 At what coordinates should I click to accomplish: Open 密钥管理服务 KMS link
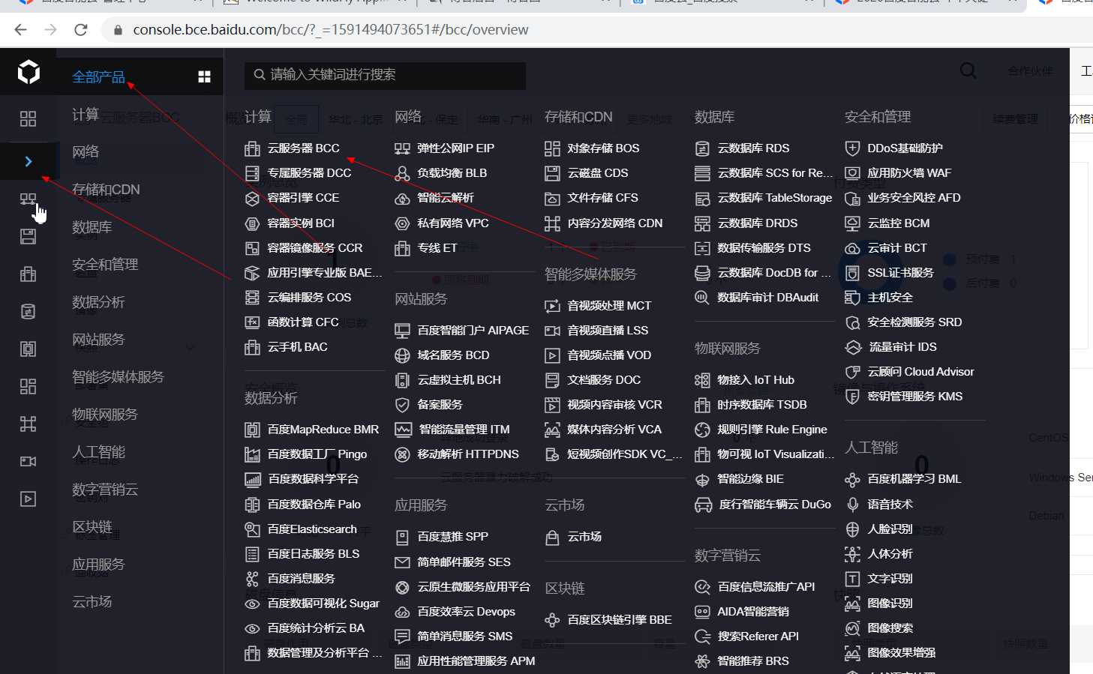(915, 397)
